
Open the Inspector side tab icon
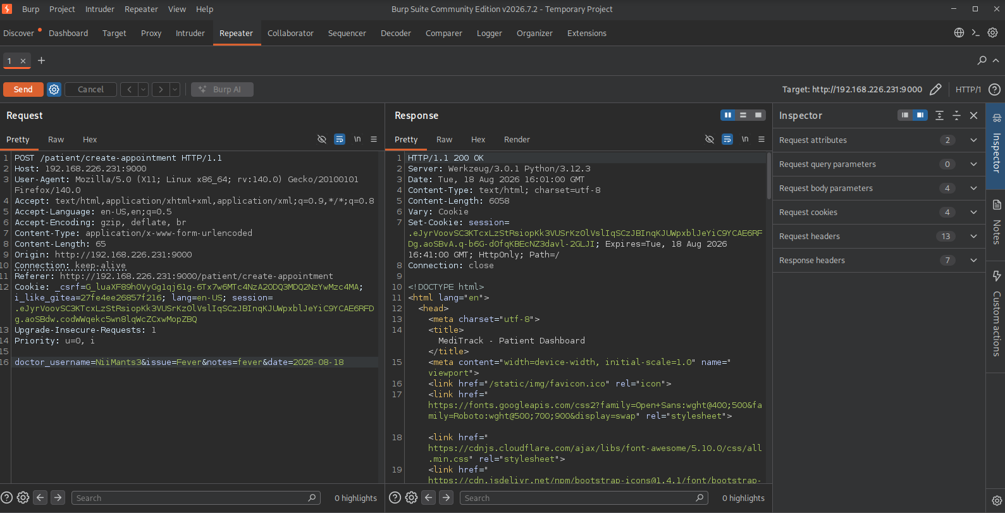997,118
